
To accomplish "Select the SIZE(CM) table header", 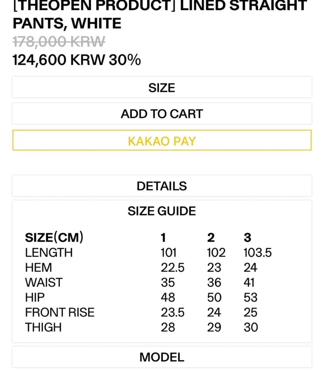I will (x=54, y=238).
